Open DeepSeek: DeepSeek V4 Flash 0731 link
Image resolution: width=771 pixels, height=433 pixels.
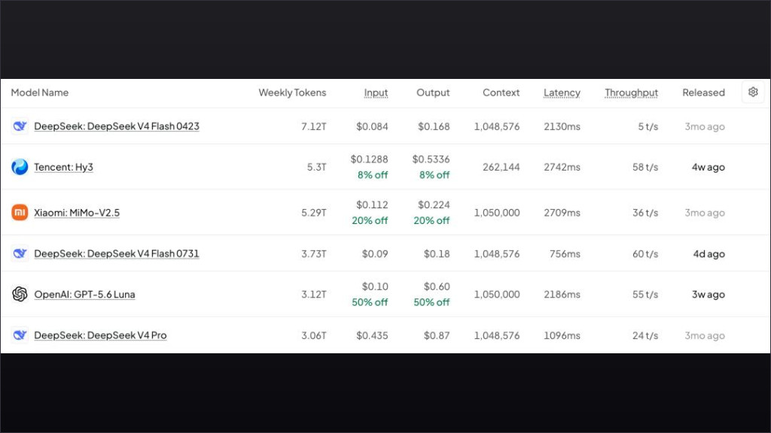point(117,253)
